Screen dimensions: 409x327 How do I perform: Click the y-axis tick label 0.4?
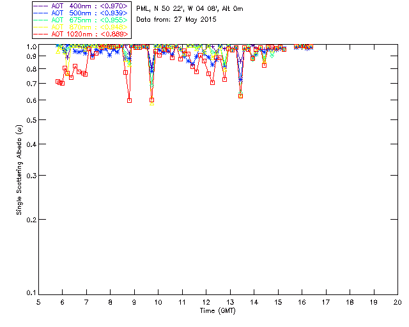(31, 144)
